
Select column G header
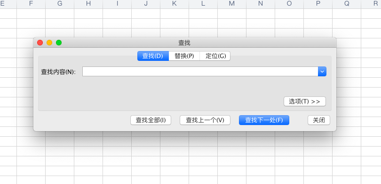(60, 4)
